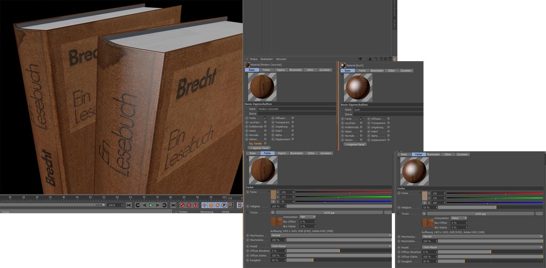Click e020.jpg texture bar in Modern Concrete panel

(329, 212)
